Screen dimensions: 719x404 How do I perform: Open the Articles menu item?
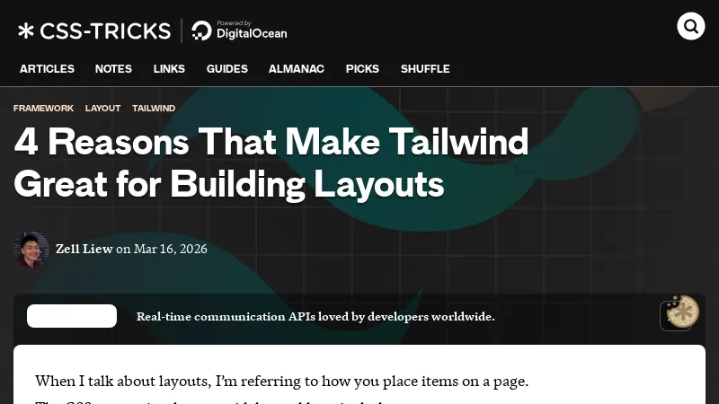pyautogui.click(x=47, y=69)
